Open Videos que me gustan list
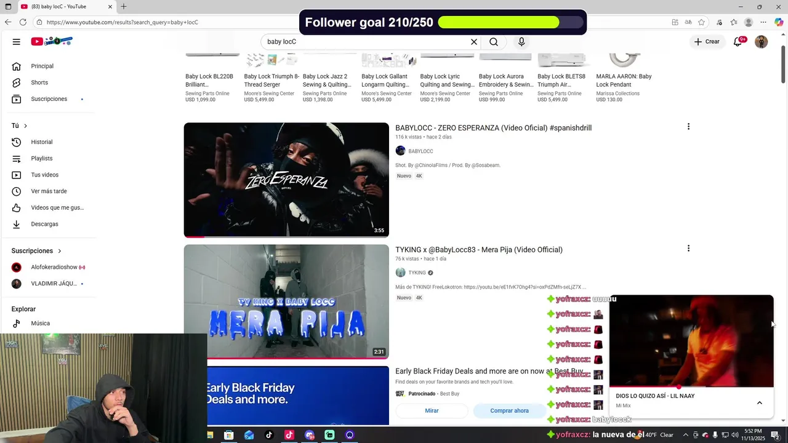This screenshot has width=788, height=443. (x=48, y=208)
